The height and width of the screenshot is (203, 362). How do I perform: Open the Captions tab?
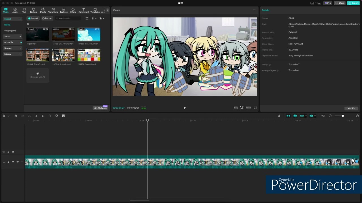tap(64, 10)
